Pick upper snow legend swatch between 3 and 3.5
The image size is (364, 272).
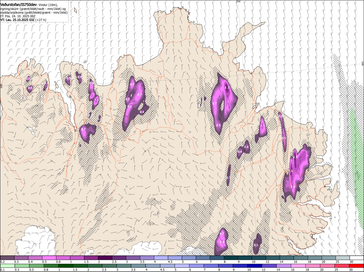click(x=133, y=258)
